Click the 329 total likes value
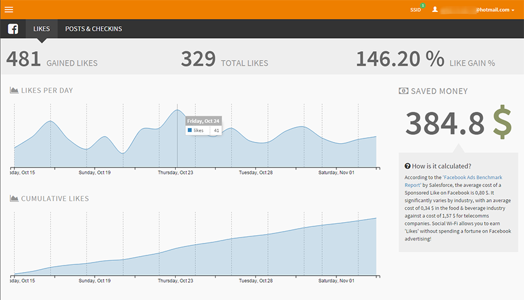Screen dimensions: 524x300 tap(198, 59)
